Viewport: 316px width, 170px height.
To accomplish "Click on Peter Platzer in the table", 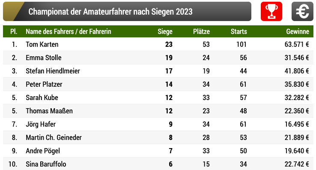I will click(x=44, y=84).
